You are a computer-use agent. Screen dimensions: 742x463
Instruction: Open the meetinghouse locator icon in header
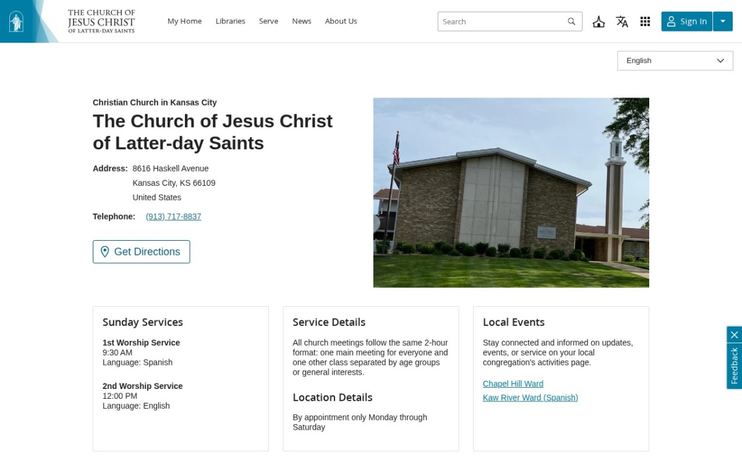click(599, 22)
